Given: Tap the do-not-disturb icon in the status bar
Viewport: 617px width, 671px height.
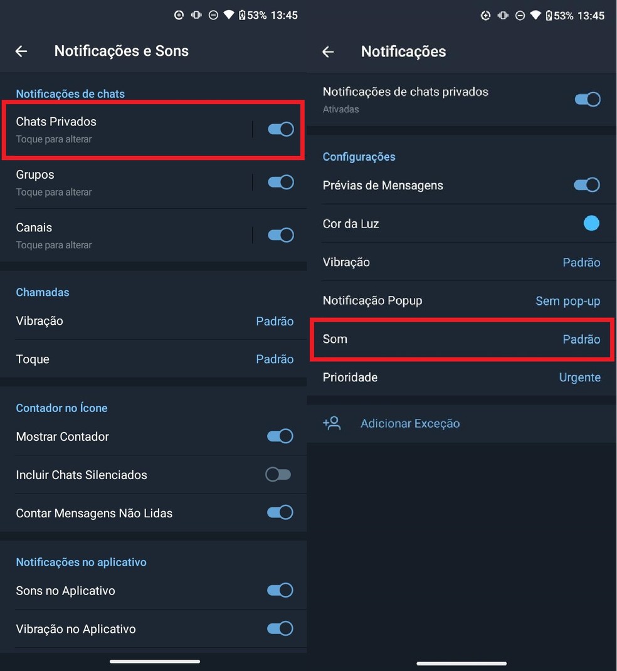Looking at the screenshot, I should [213, 15].
